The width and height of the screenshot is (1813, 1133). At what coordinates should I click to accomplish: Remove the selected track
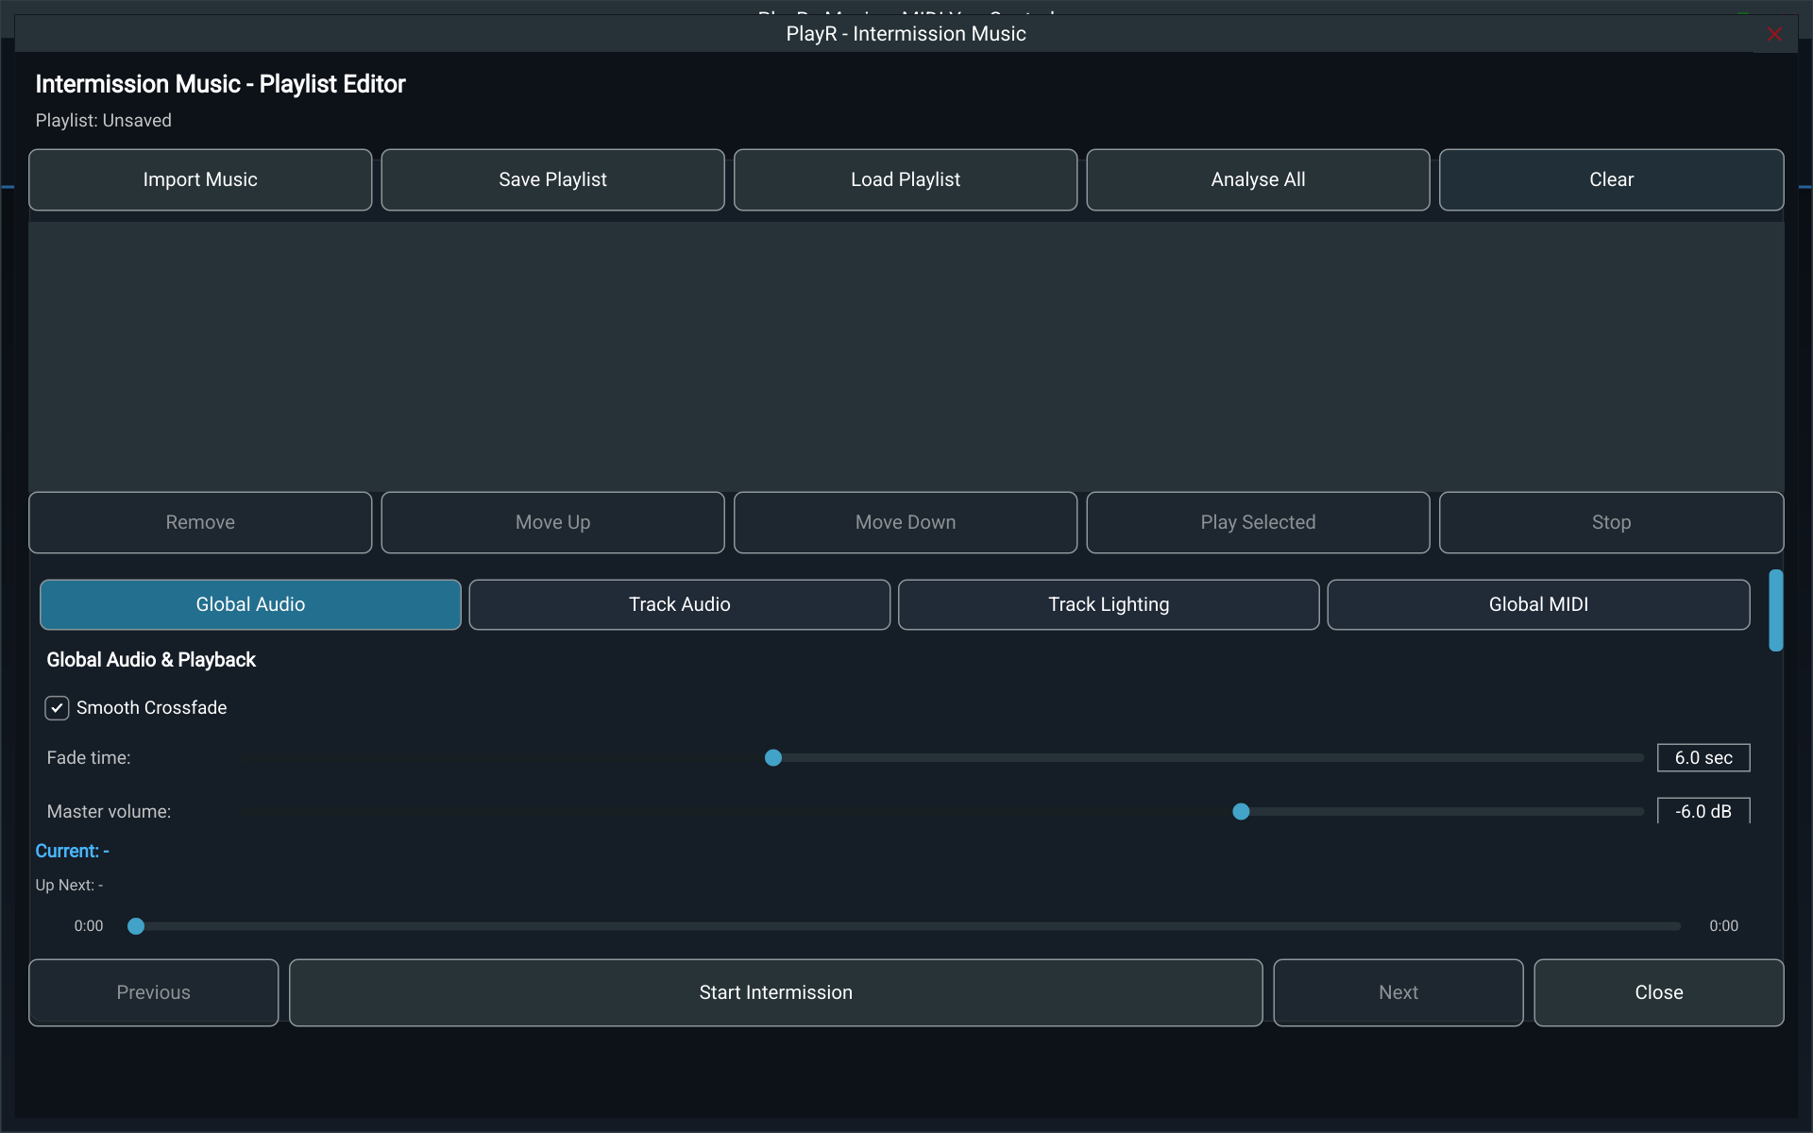[200, 522]
